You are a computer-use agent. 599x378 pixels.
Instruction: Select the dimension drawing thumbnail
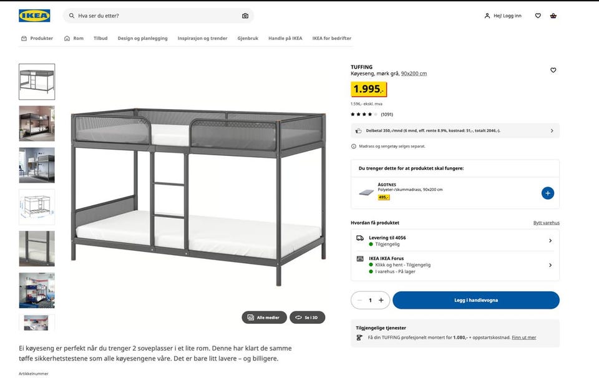coord(37,207)
